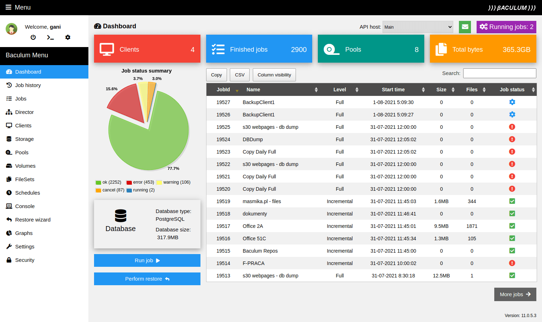The image size is (542, 322).
Task: Click error status icon of job 19522
Action: click(512, 164)
